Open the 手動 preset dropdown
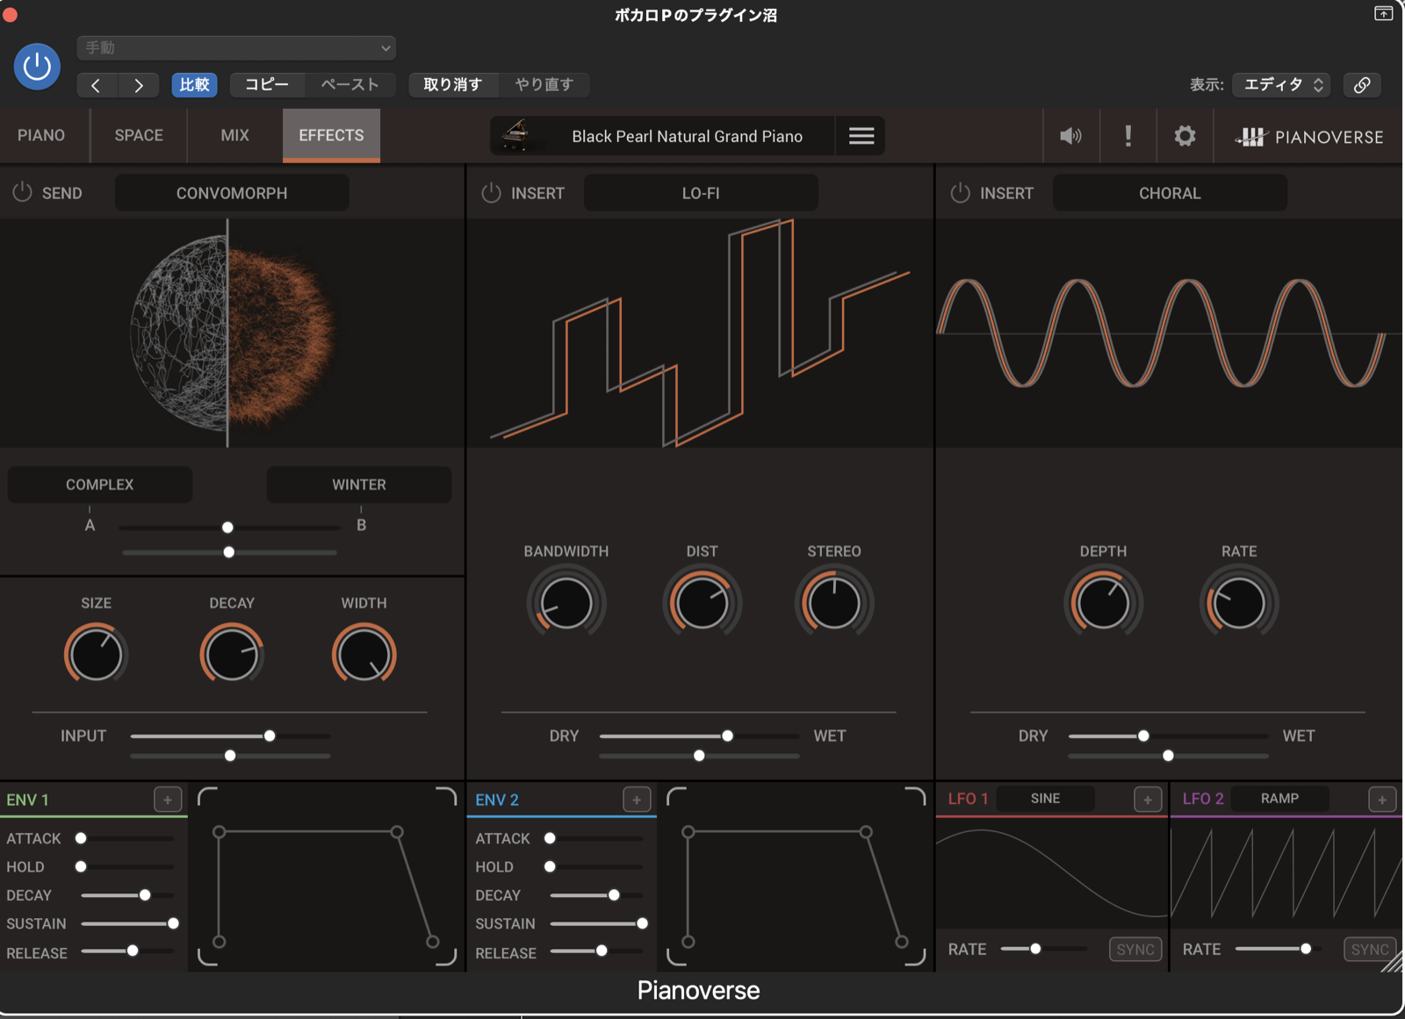Viewport: 1405px width, 1019px height. [x=236, y=48]
